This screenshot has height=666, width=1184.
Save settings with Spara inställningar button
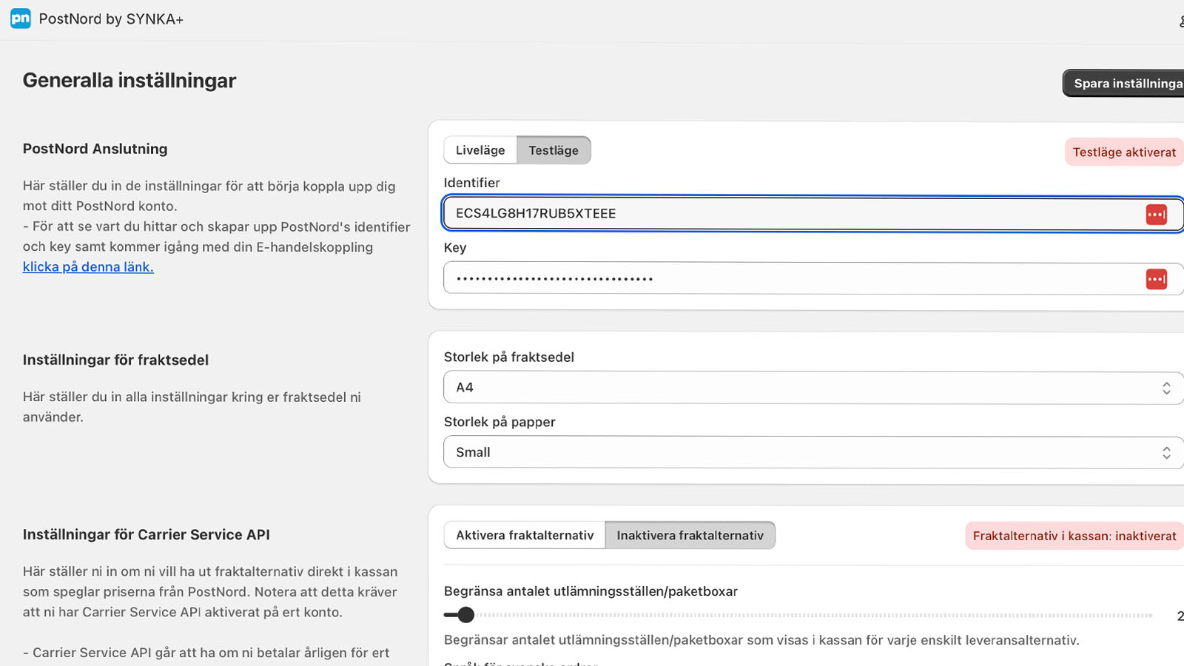1125,84
